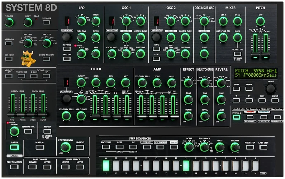Toggle Part On/Off Upper button
This screenshot has height=179, width=285.
click(x=47, y=167)
